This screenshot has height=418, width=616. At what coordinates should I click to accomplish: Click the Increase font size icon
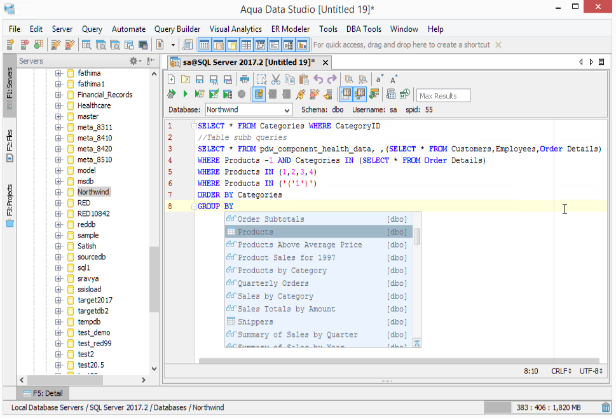[394, 79]
